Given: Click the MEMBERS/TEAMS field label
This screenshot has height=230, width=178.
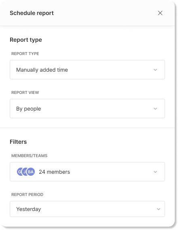Looking at the screenshot, I should point(29,155).
